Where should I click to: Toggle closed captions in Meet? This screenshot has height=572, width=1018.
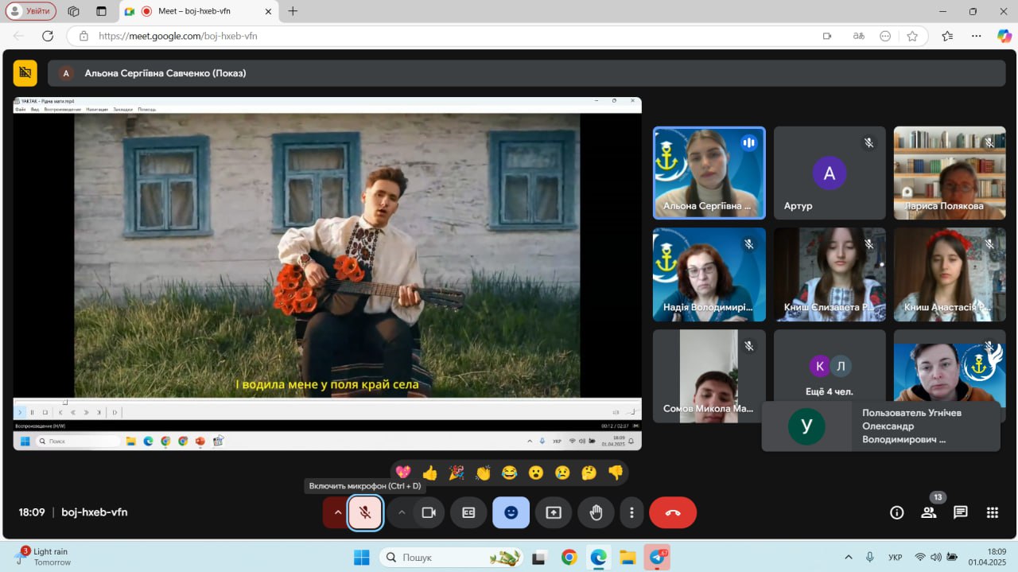(468, 512)
